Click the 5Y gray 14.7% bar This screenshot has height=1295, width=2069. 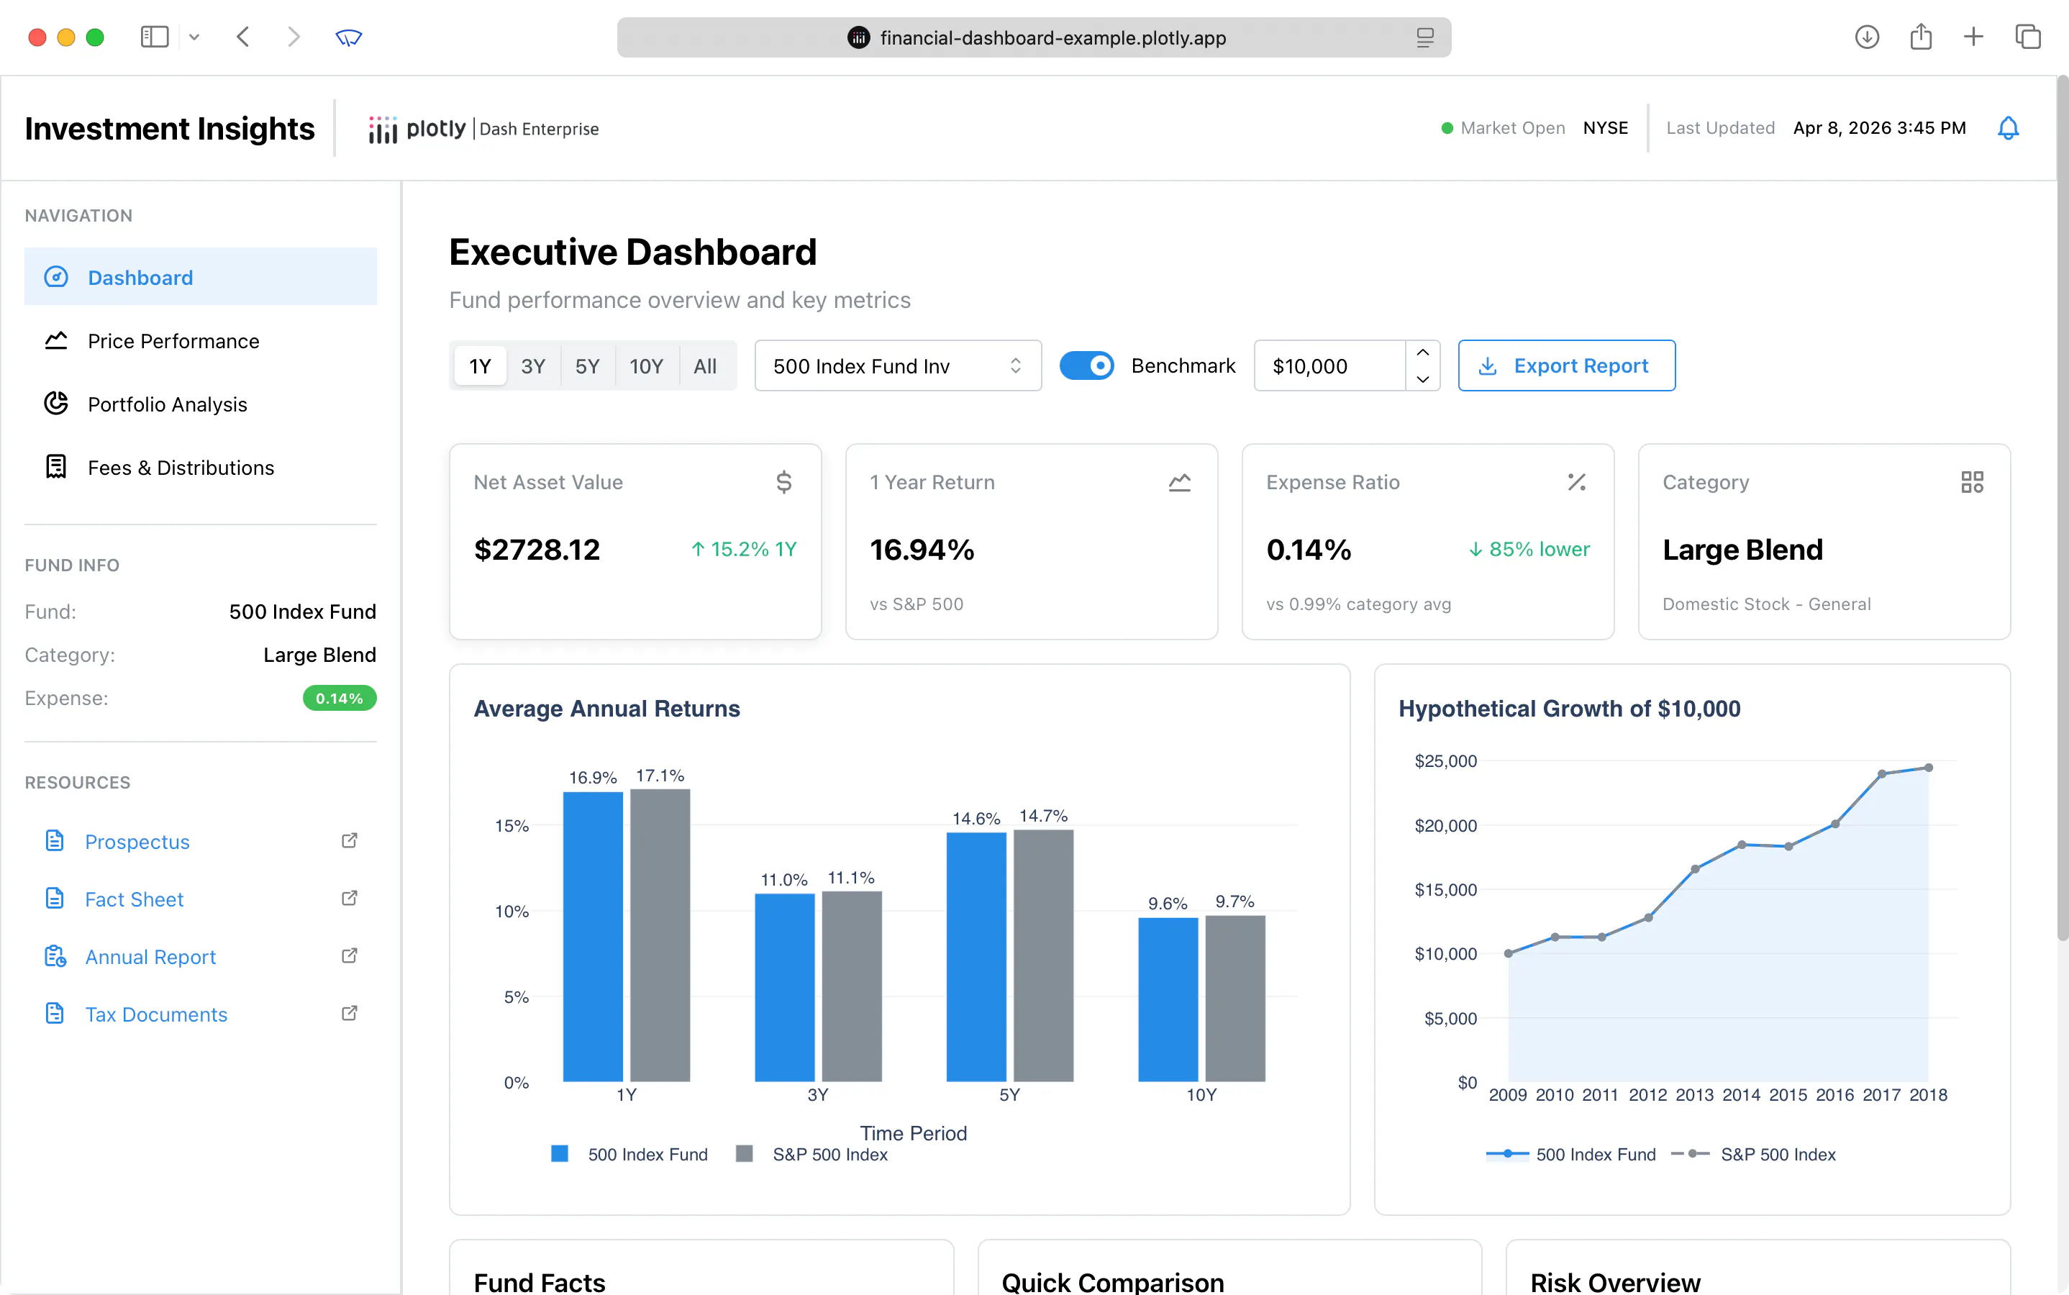[x=1043, y=955]
